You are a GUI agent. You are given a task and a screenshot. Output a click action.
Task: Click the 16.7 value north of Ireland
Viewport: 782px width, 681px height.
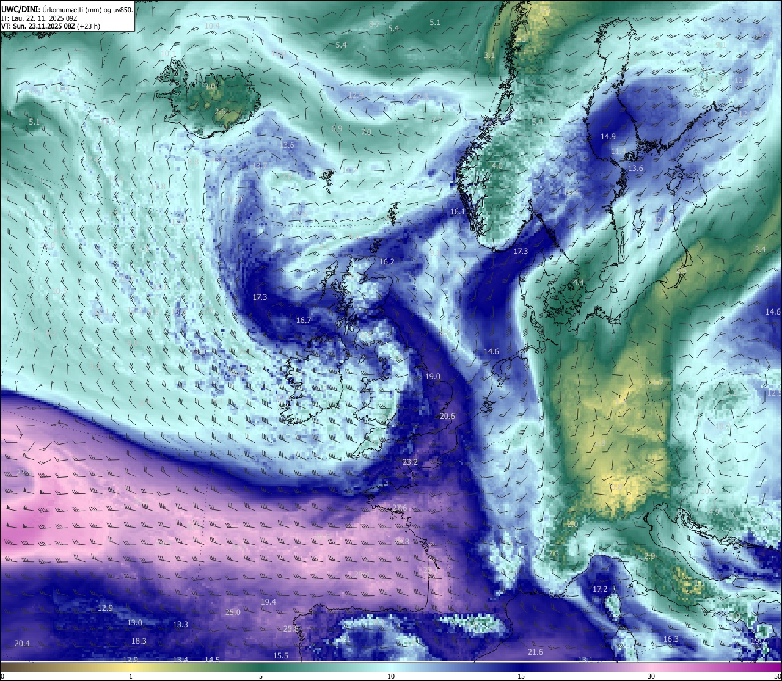pos(304,321)
